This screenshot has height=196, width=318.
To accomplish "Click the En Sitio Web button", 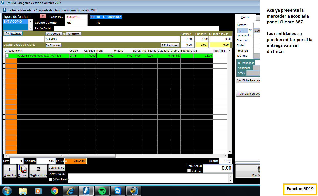I will point(54,45).
